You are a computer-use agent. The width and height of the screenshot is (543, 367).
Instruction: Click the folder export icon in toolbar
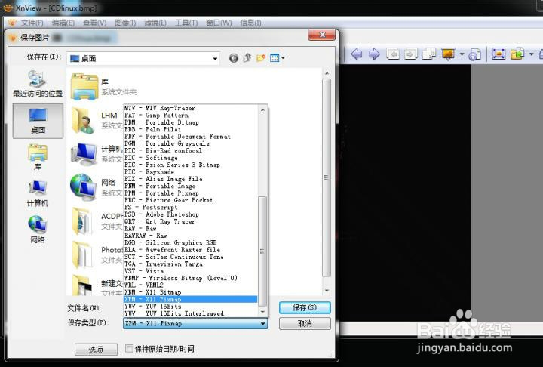[x=517, y=54]
